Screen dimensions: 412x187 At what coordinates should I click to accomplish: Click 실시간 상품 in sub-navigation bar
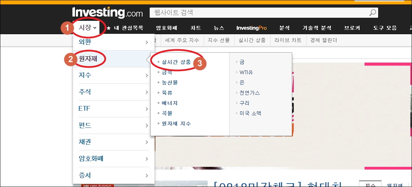pos(252,40)
